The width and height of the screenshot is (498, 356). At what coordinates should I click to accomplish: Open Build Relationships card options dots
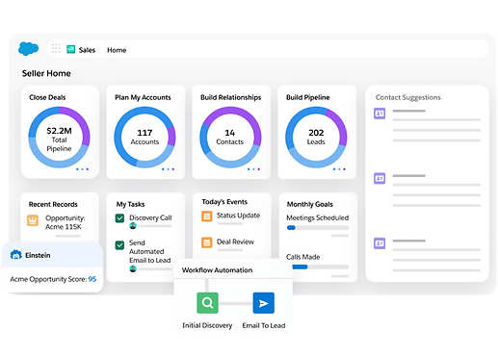coord(253,169)
